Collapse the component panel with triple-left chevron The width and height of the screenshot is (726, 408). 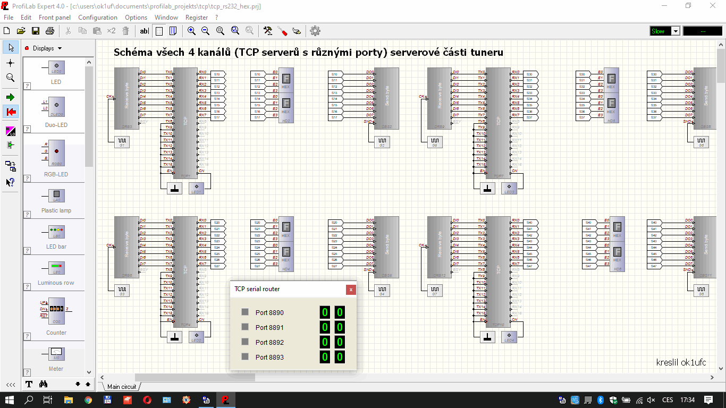10,384
